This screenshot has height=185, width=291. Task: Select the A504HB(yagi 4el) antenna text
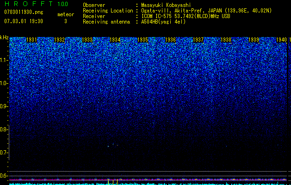tap(163, 22)
